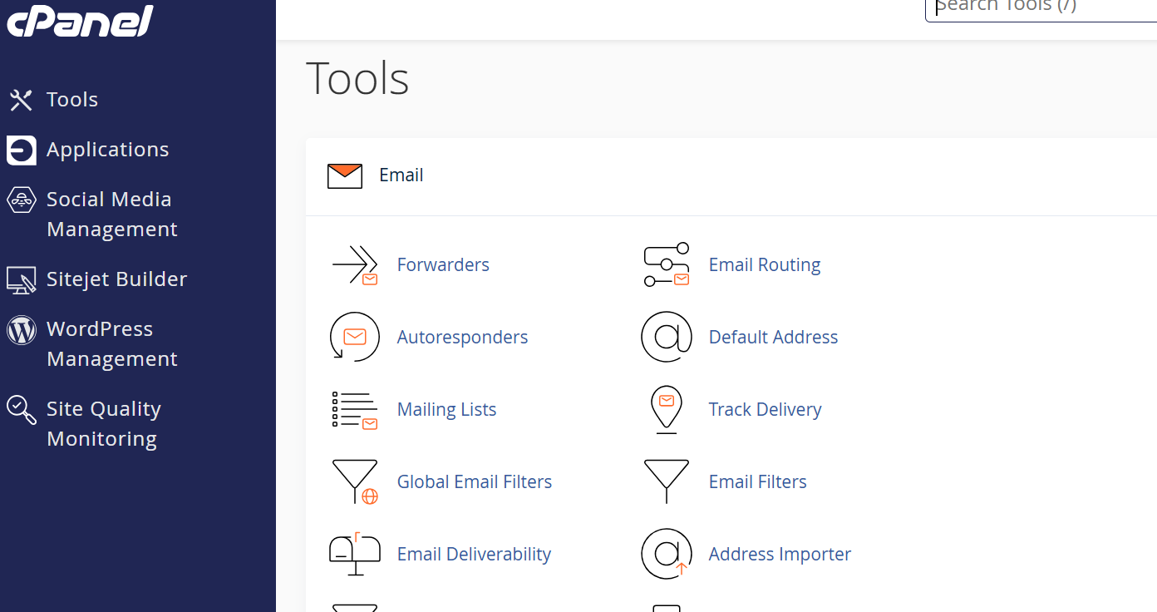Open the Track Delivery link
This screenshot has width=1157, height=612.
tap(765, 410)
